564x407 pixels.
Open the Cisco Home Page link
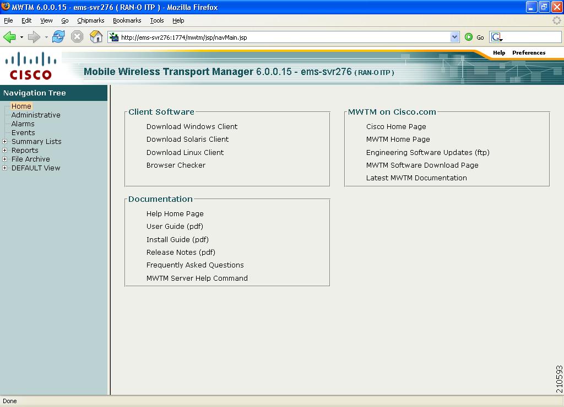(x=396, y=126)
